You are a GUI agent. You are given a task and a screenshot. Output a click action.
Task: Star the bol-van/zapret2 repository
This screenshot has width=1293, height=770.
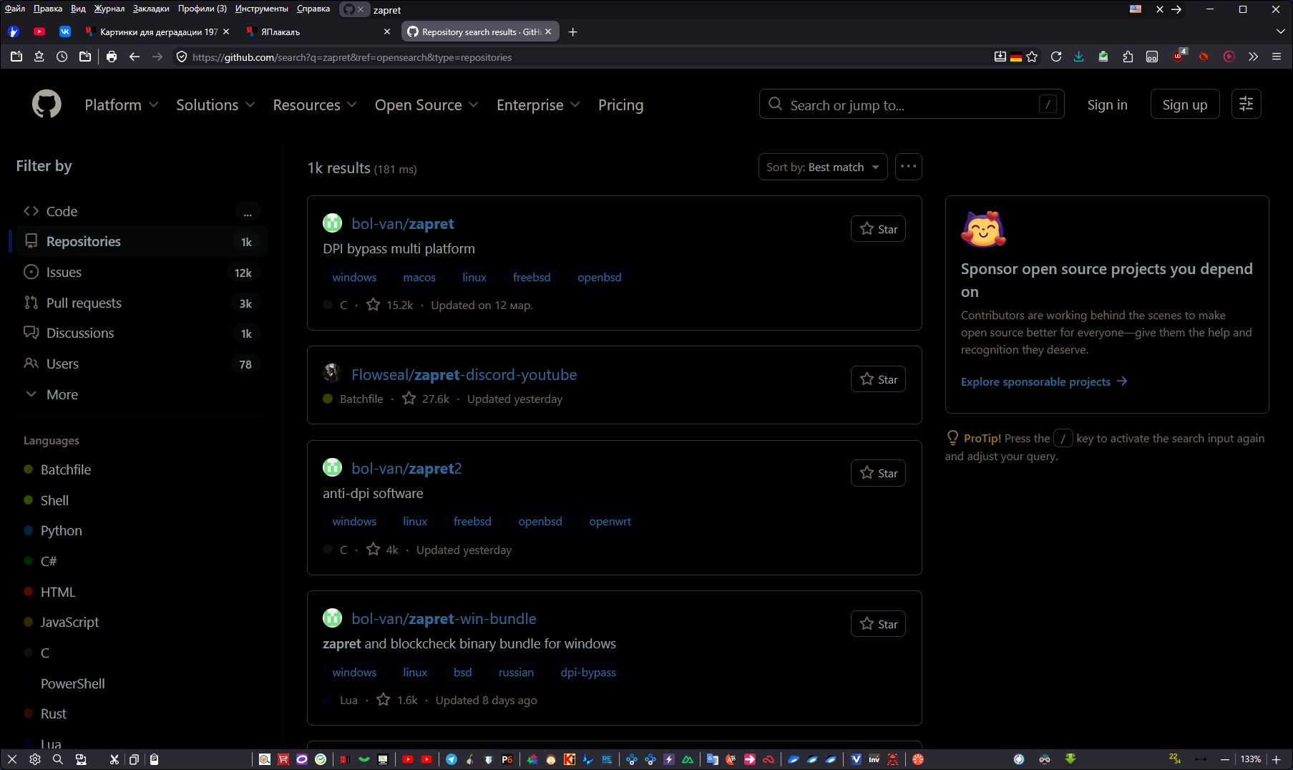point(878,473)
